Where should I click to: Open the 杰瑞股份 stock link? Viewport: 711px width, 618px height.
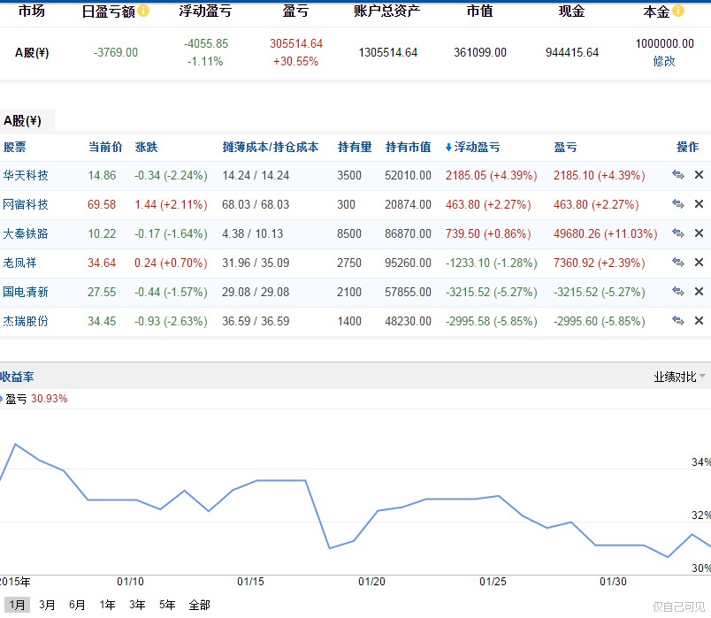click(x=26, y=321)
